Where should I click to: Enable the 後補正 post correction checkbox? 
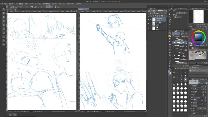click(x=192, y=106)
